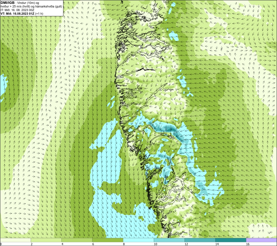Viewport: 277px width, 246px height.
Task: Click the scale label '16'
Action: point(248,244)
